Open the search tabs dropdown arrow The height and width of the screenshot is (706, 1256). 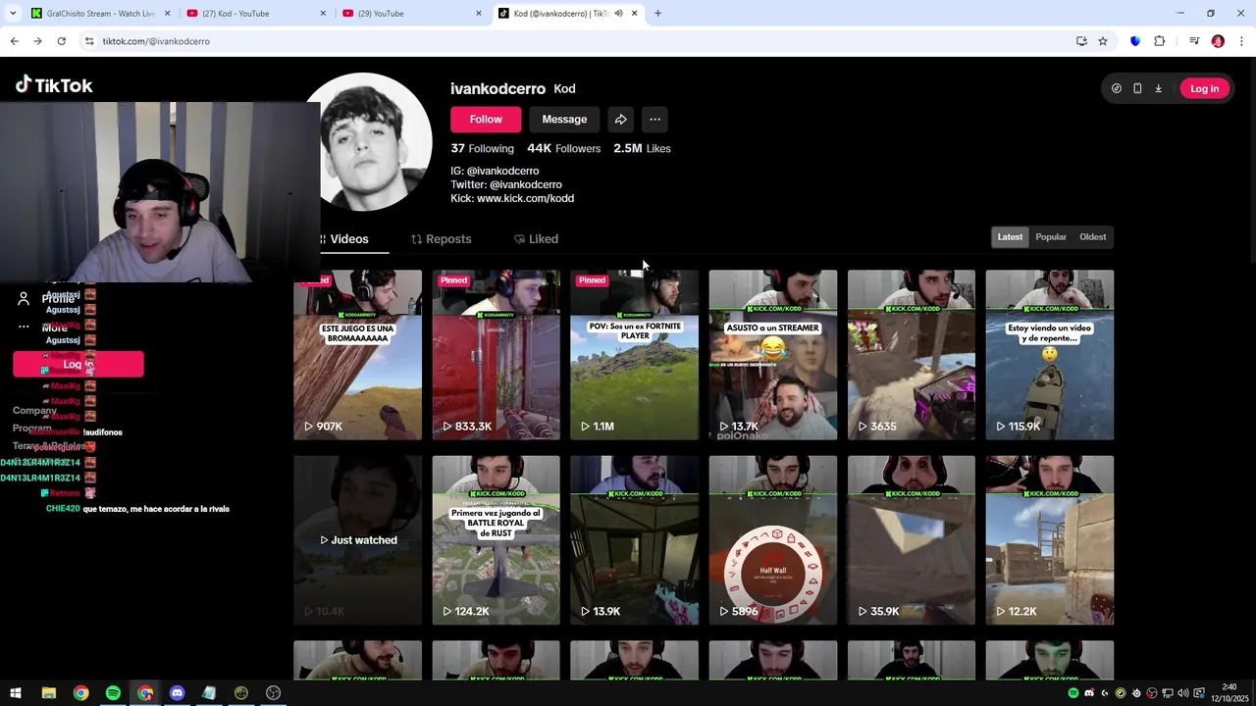pos(13,14)
